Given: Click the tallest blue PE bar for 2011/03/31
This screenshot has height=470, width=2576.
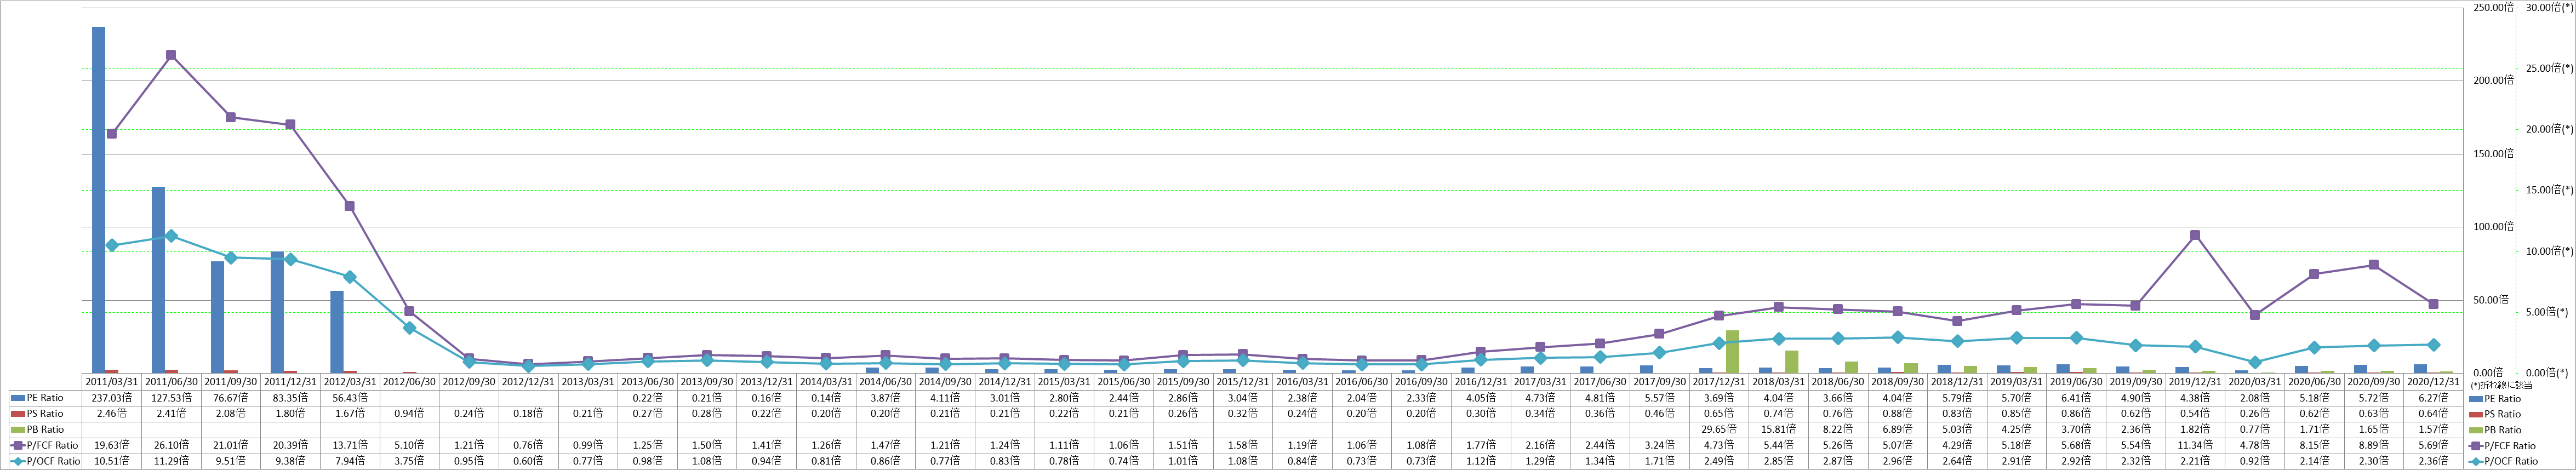Looking at the screenshot, I should coord(99,200).
